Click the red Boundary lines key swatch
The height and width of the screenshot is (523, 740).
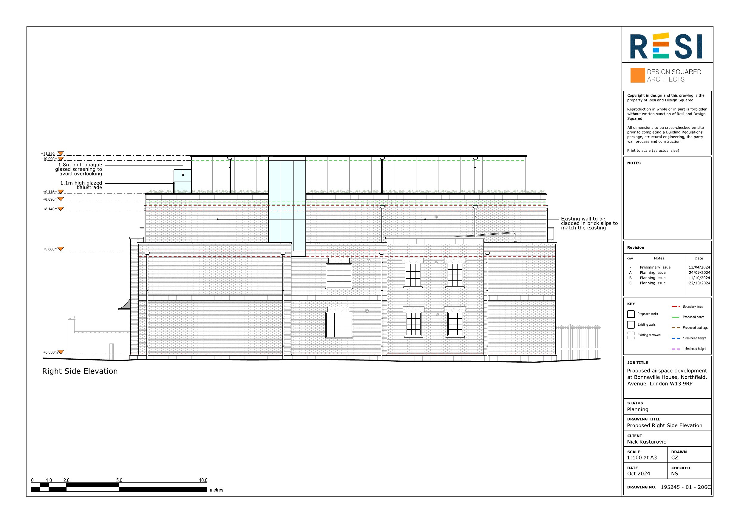click(x=676, y=307)
